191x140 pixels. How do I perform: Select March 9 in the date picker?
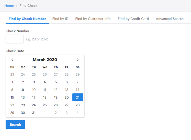[23, 90]
